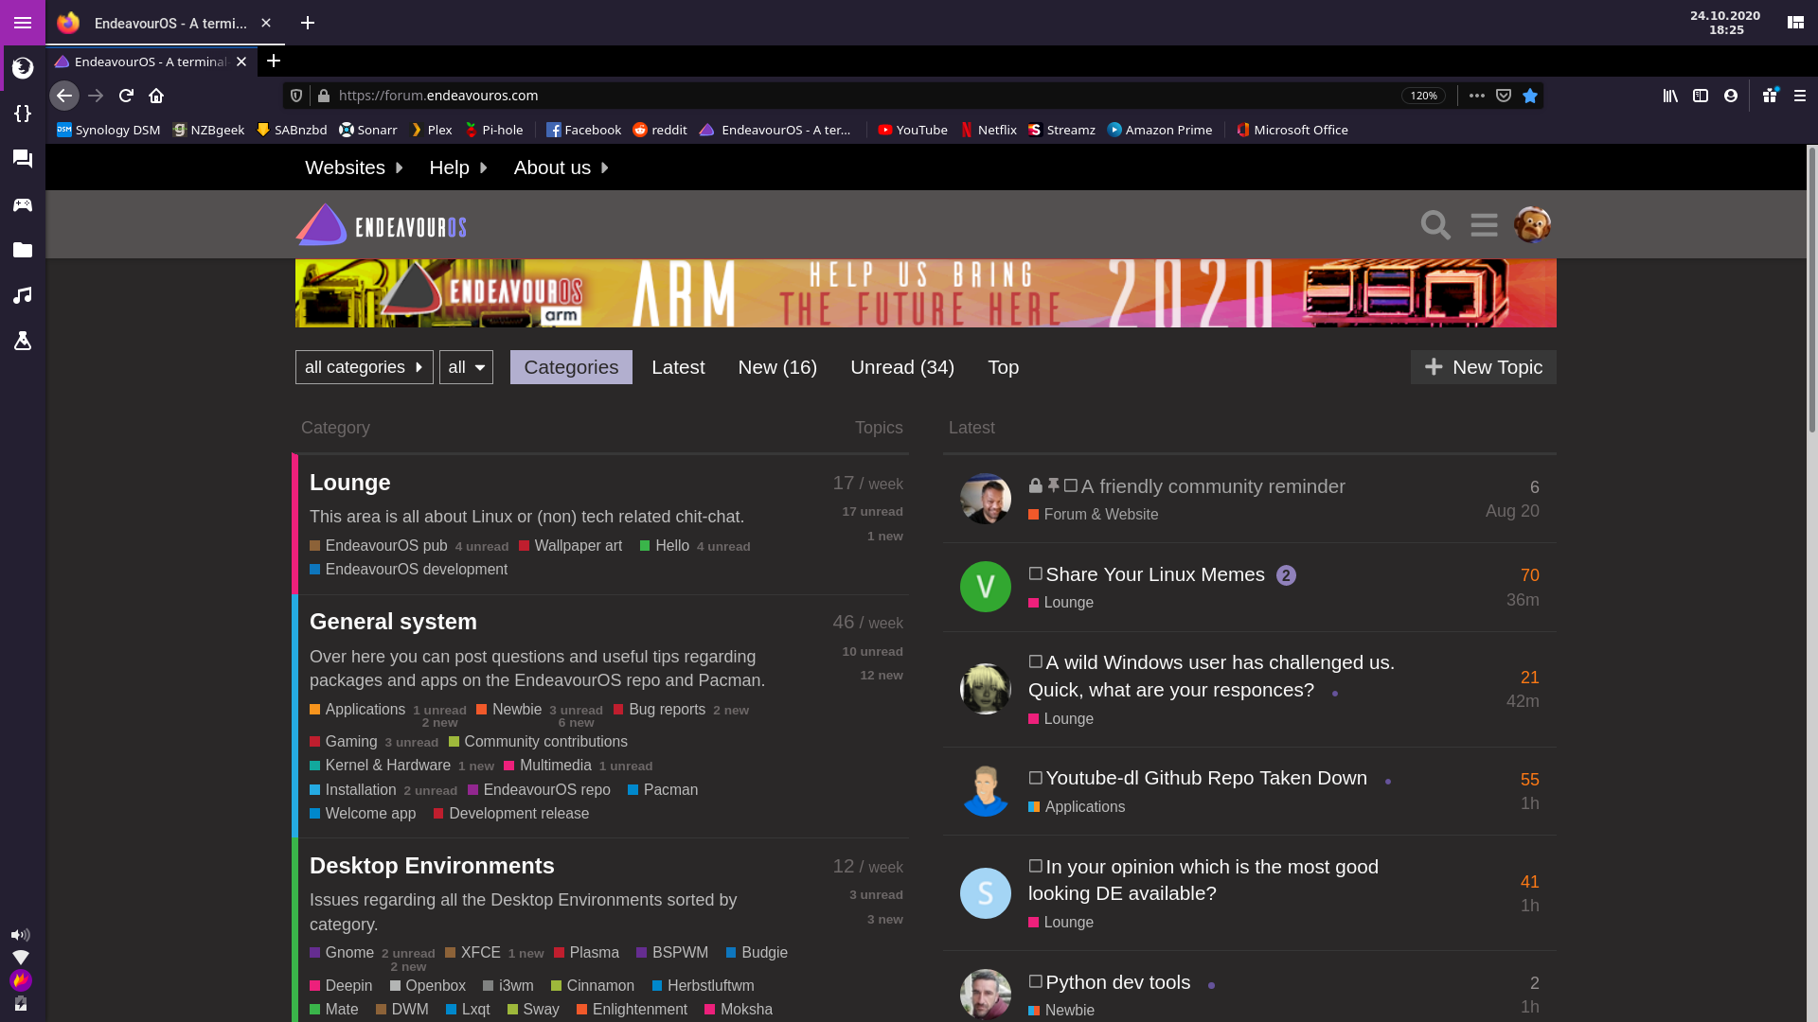This screenshot has height=1022, width=1818.
Task: Switch to the Latest tab
Action: pos(678,367)
